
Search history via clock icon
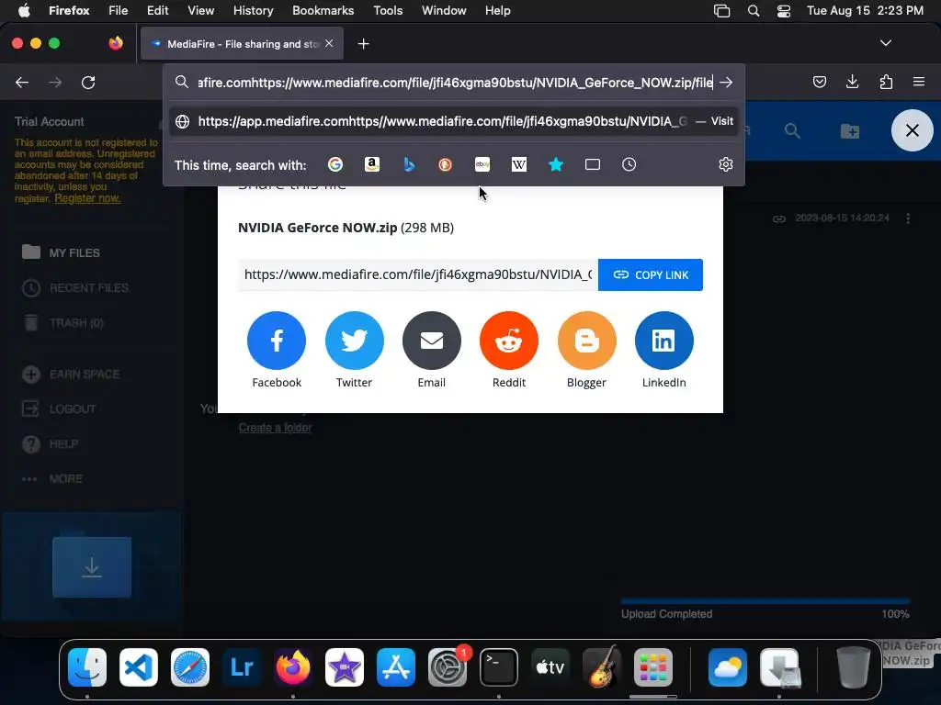point(629,164)
